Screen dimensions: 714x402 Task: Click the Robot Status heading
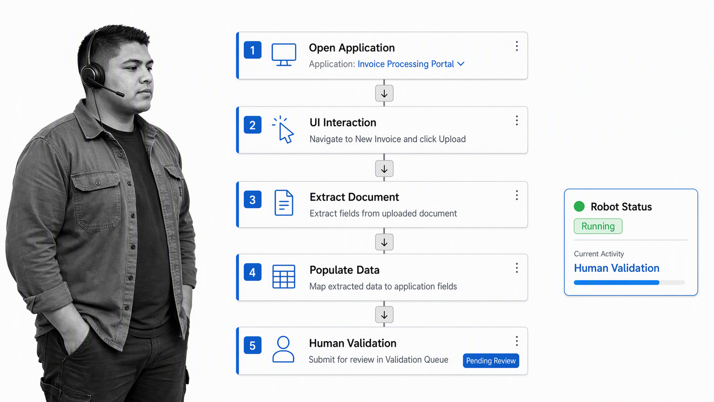click(x=621, y=207)
